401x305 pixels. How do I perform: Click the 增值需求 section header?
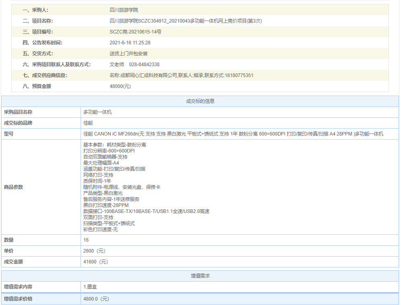(200, 276)
